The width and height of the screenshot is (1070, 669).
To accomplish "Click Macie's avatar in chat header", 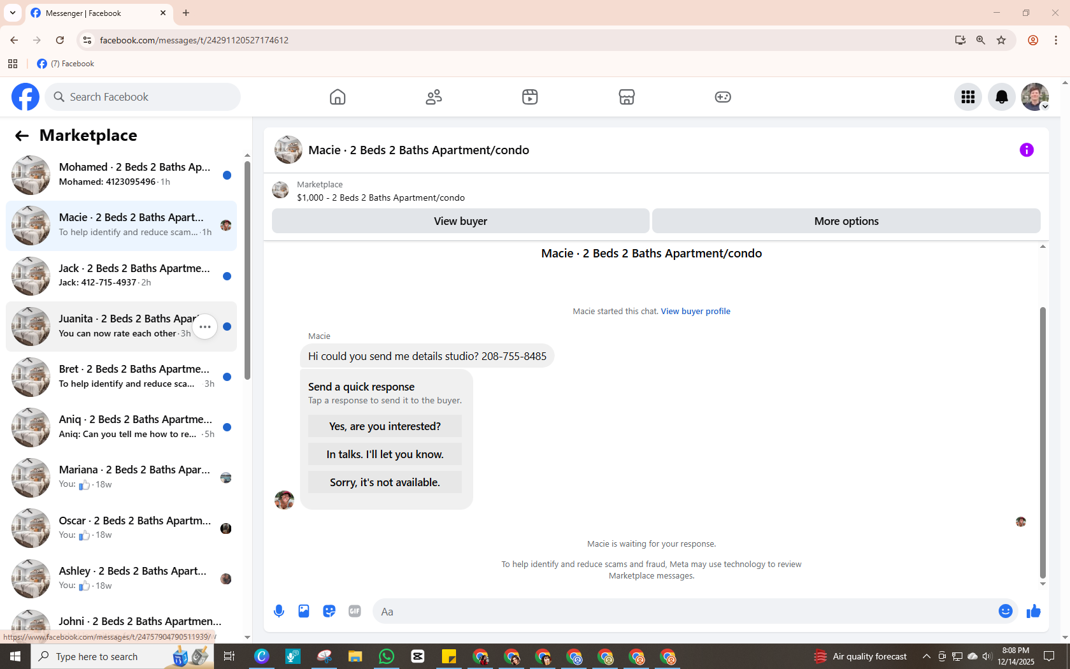I will [x=289, y=150].
